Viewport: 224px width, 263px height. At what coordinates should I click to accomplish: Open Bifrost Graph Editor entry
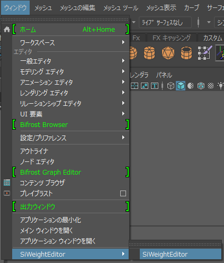coord(70,172)
